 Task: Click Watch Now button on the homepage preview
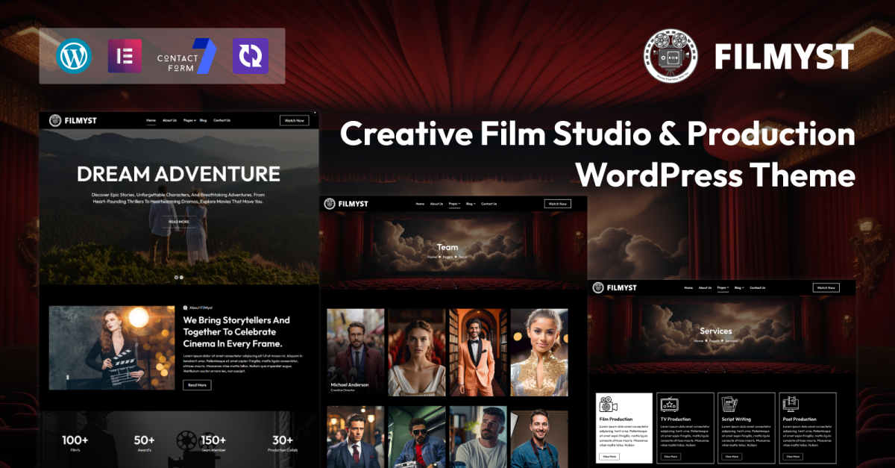click(x=294, y=120)
